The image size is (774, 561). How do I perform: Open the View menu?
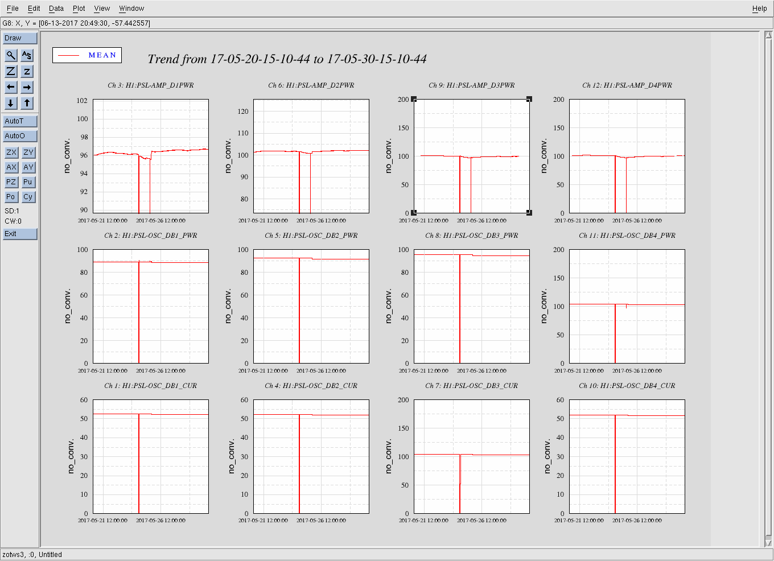pos(102,9)
